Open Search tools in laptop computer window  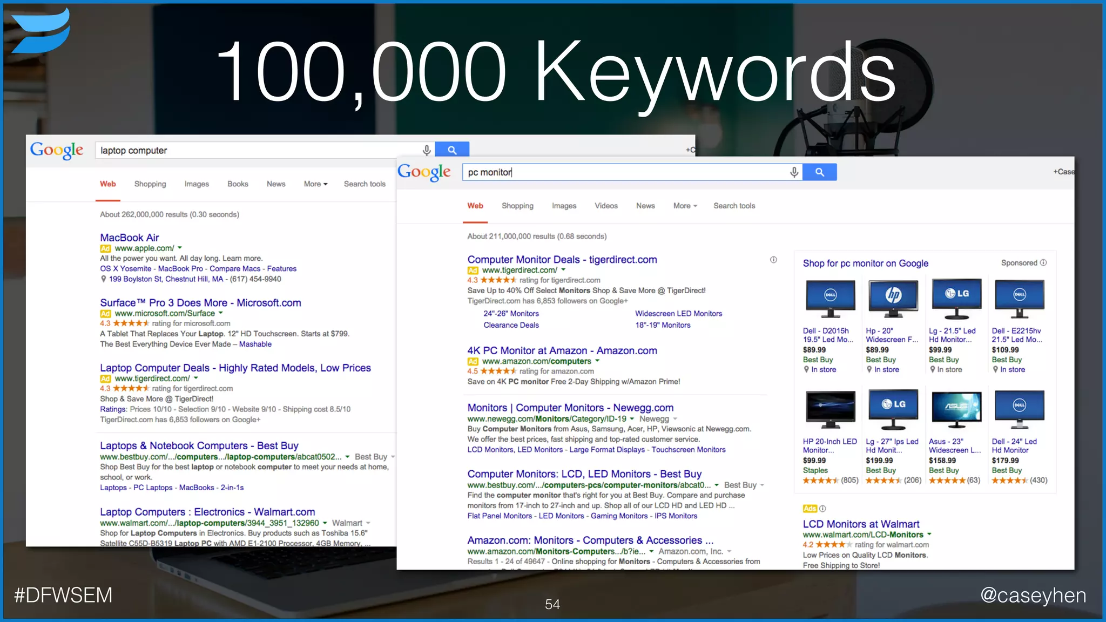coord(365,184)
